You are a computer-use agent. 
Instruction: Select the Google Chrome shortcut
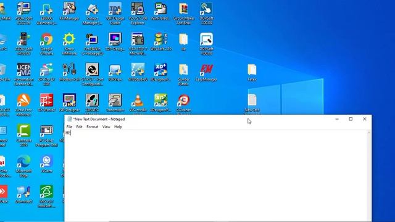(47, 44)
